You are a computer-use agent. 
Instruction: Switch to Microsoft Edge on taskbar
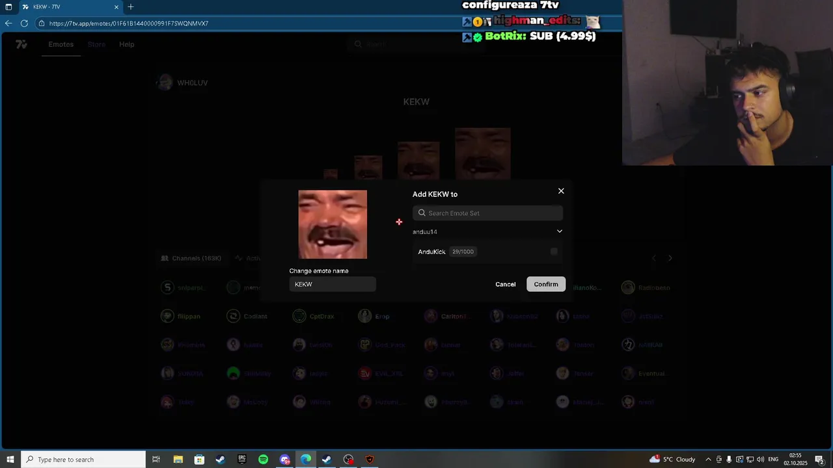tap(305, 460)
